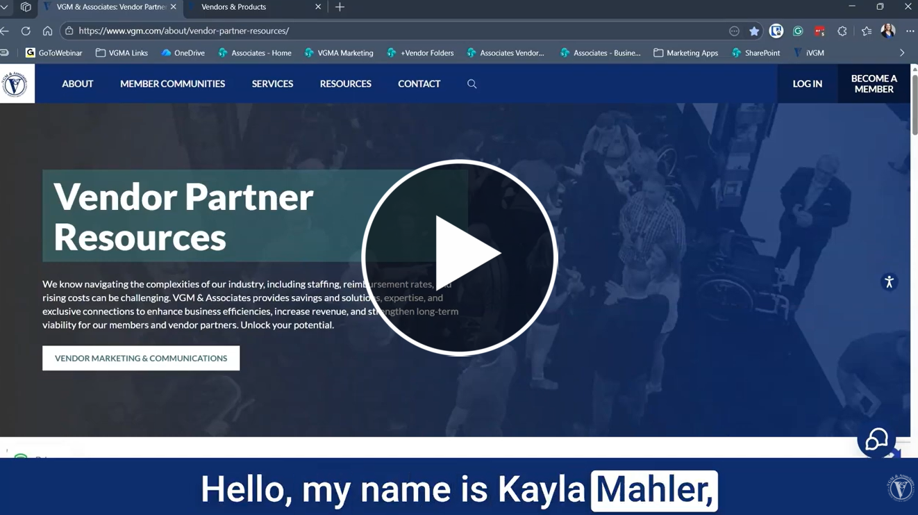Open the browser extensions puzzle icon
This screenshot has width=918, height=515.
click(x=842, y=31)
